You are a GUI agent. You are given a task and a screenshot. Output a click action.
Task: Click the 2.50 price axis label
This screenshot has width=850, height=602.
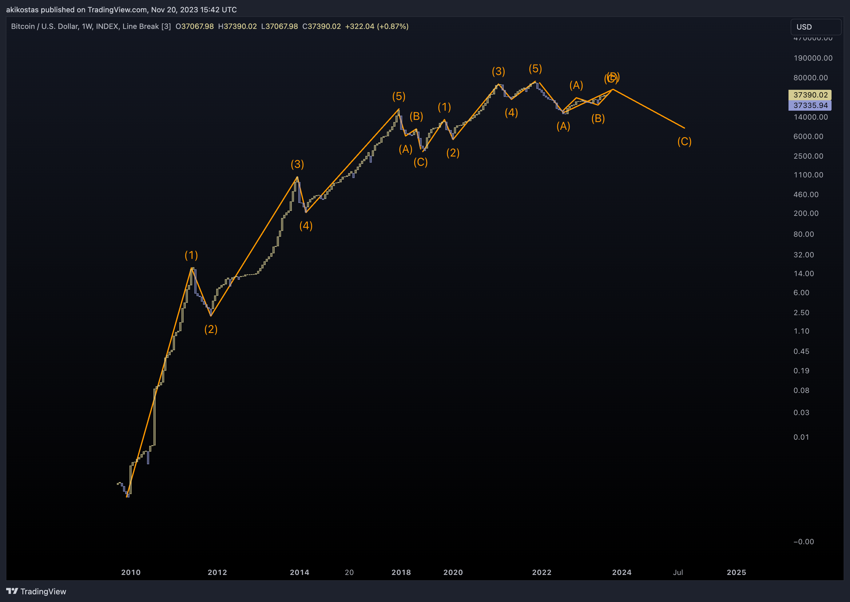801,313
